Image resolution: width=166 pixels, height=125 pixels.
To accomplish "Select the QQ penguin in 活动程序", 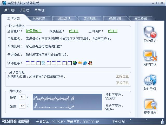I will (x=90, y=63).
